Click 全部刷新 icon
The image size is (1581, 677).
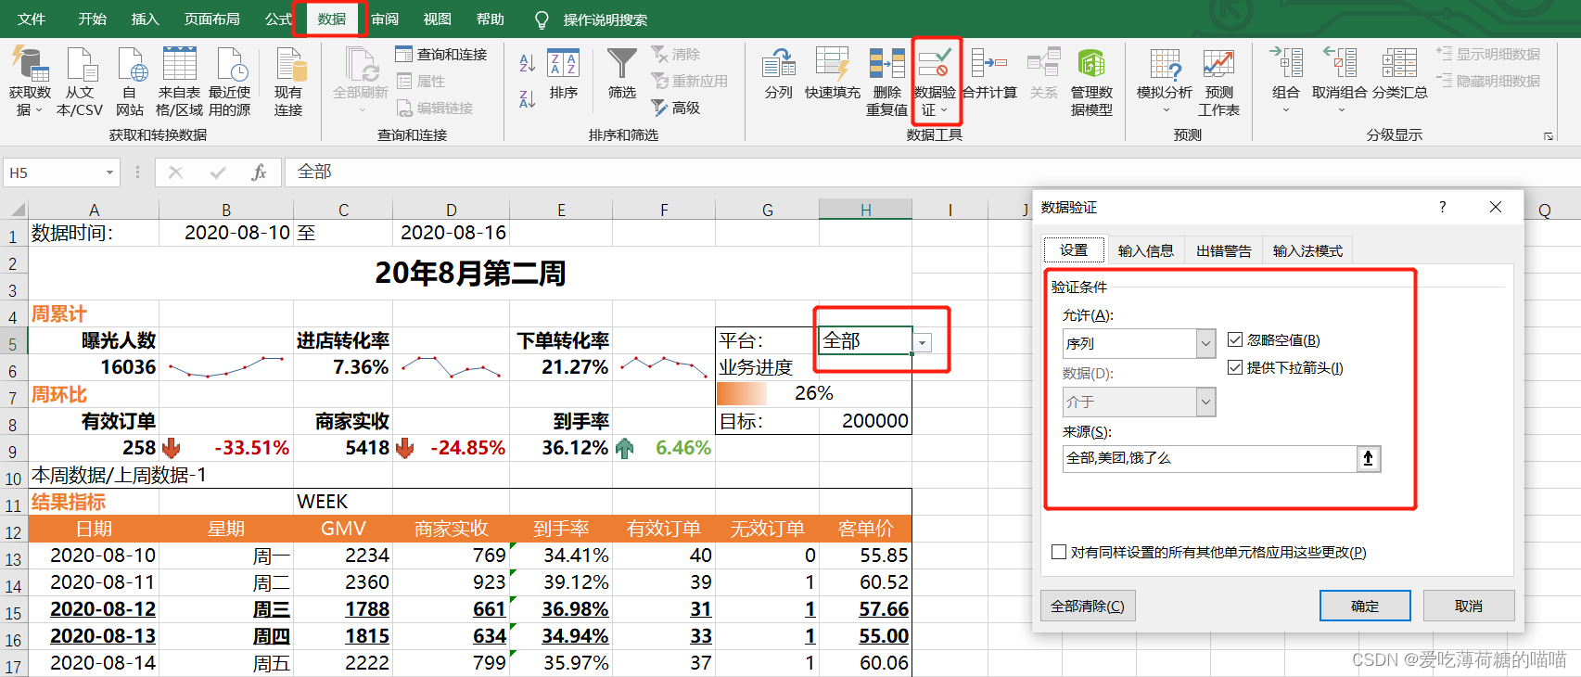point(361,65)
